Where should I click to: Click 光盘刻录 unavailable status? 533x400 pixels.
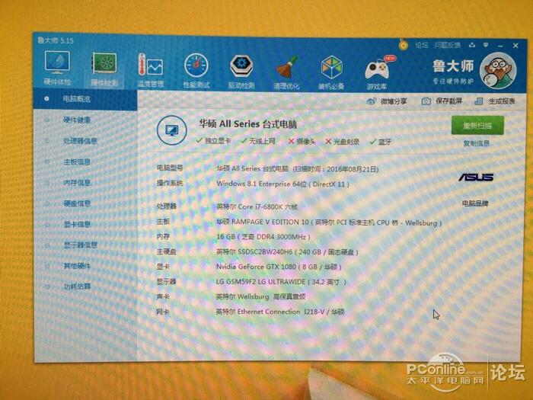[x=343, y=142]
